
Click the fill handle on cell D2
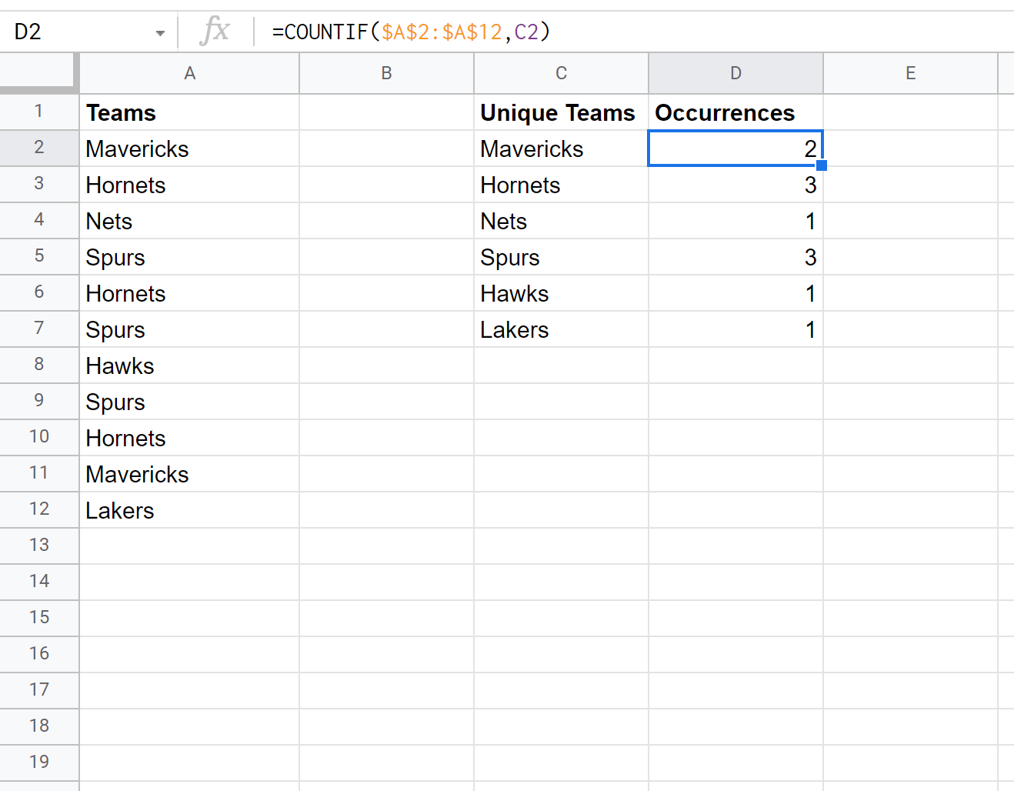click(x=822, y=165)
